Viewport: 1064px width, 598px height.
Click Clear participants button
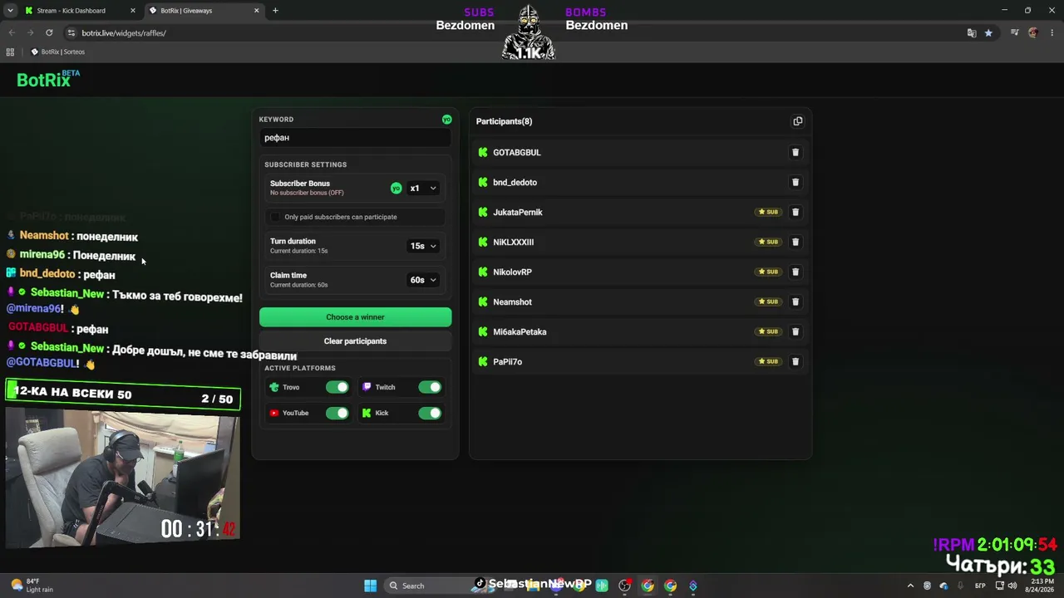(355, 341)
